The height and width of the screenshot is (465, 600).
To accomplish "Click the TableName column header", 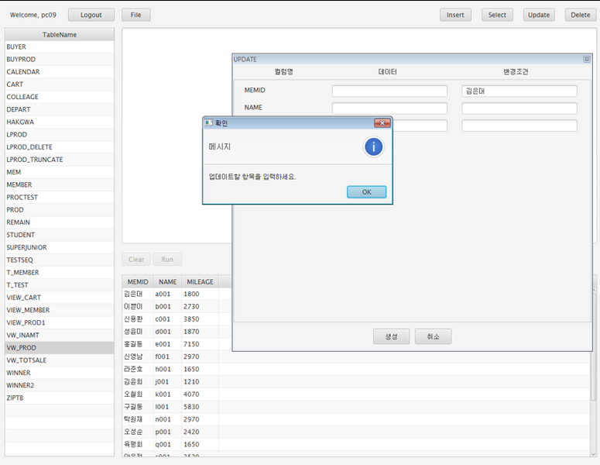I will (60, 35).
